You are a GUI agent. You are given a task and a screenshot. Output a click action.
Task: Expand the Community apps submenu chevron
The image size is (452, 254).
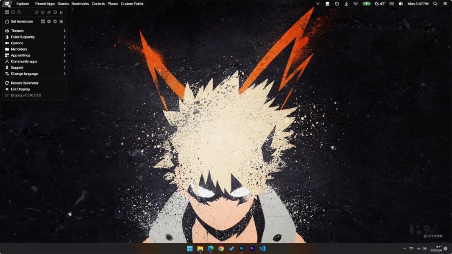[64, 61]
